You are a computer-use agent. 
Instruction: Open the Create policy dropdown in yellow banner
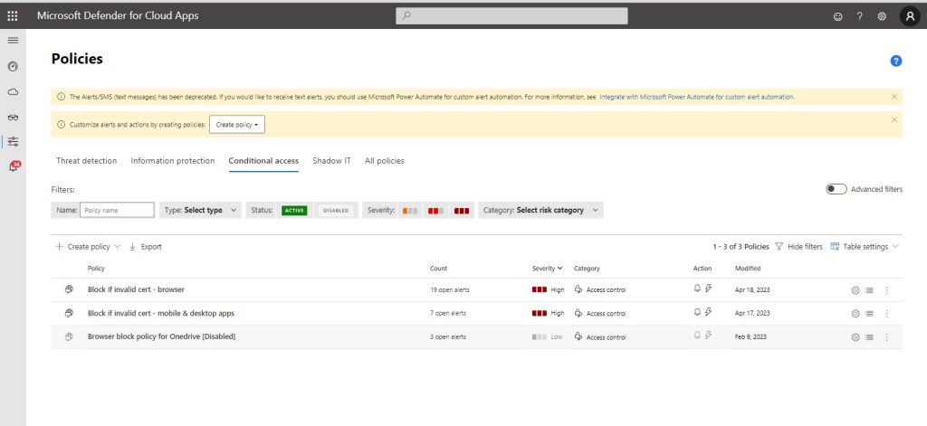click(x=237, y=125)
